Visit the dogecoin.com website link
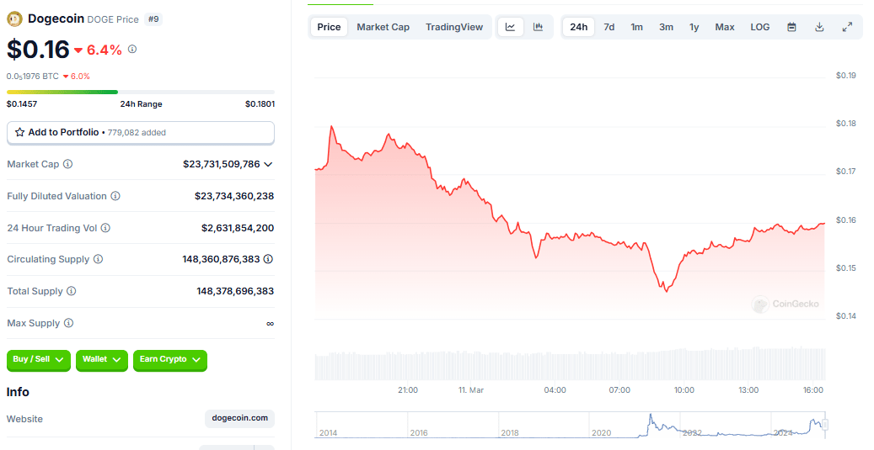The height and width of the screenshot is (450, 874). [239, 418]
